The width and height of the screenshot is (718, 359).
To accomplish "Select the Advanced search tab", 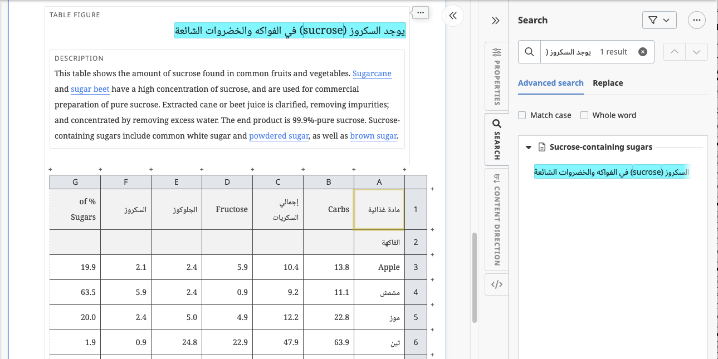I will click(550, 83).
